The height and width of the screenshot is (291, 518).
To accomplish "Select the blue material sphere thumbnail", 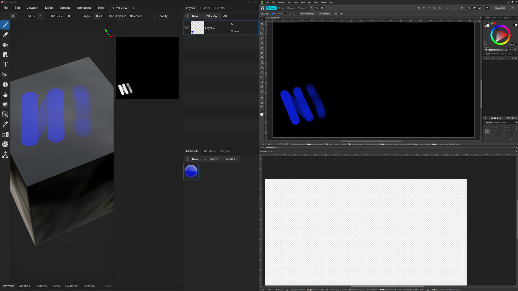I will click(x=191, y=171).
